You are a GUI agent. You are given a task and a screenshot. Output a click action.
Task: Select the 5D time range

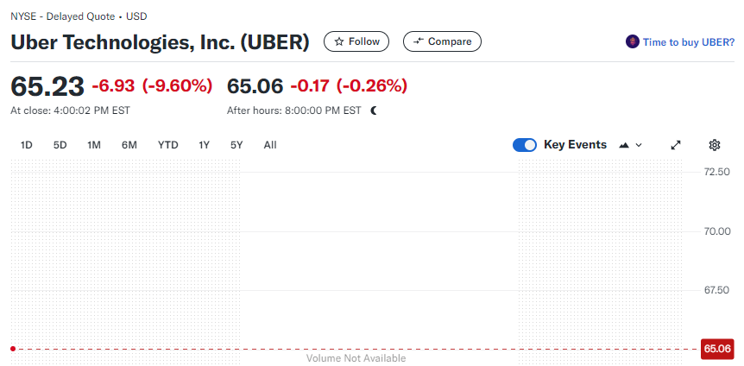[60, 145]
